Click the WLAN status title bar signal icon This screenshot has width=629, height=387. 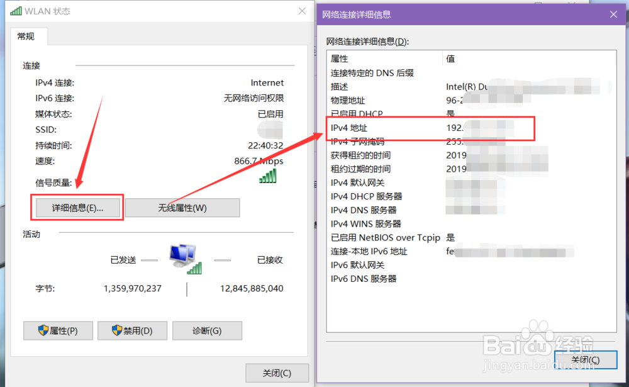[16, 11]
